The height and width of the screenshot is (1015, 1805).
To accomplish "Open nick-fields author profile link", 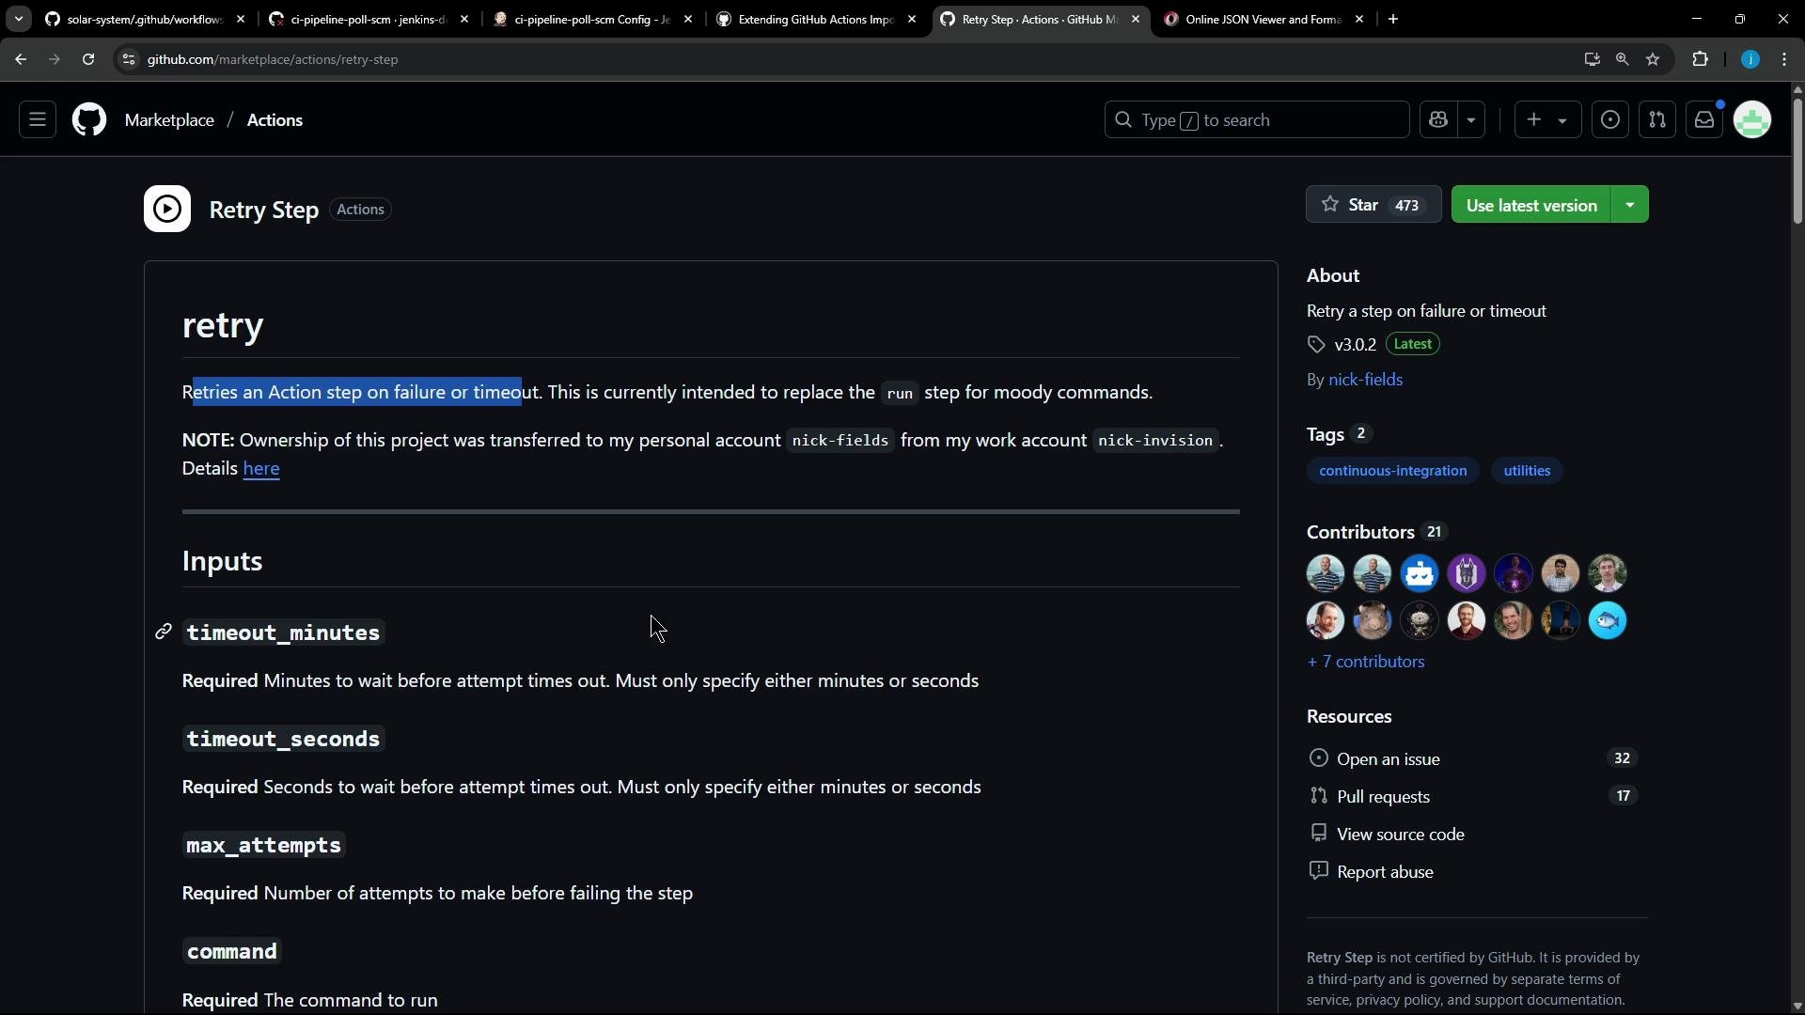I will click(1365, 380).
